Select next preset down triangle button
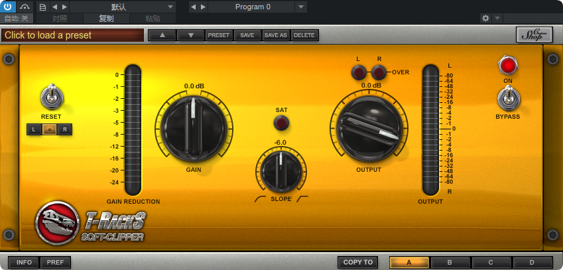 (x=191, y=35)
